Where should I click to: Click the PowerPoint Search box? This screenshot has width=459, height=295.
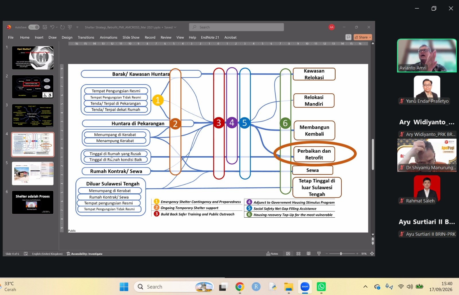point(236,27)
